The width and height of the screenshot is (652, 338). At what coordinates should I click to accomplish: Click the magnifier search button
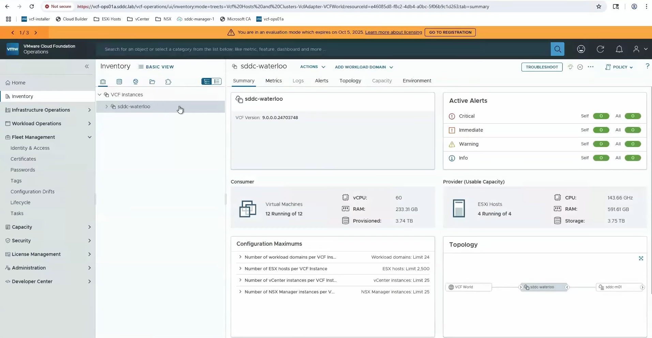click(557, 49)
